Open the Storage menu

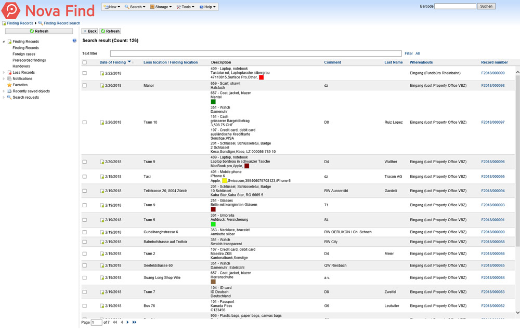tap(161, 7)
